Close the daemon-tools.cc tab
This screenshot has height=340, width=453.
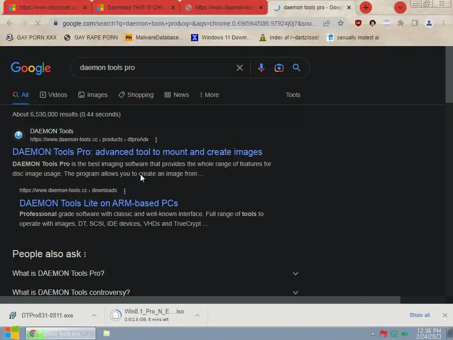[261, 8]
